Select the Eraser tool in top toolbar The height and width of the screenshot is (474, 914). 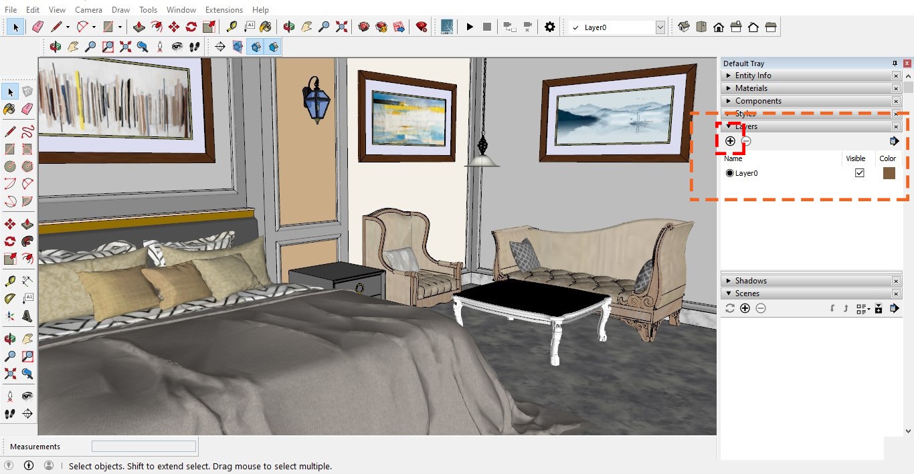tap(37, 27)
